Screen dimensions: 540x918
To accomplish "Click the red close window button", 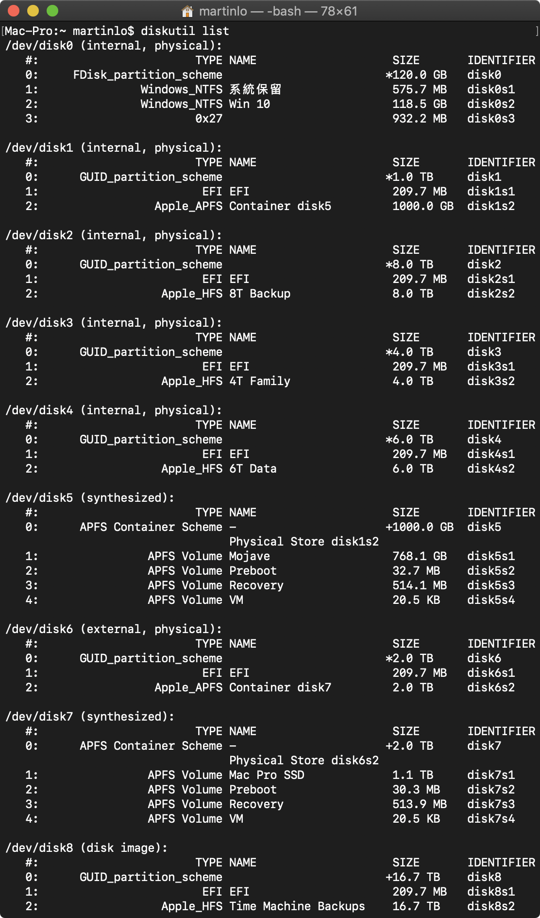I will [14, 11].
